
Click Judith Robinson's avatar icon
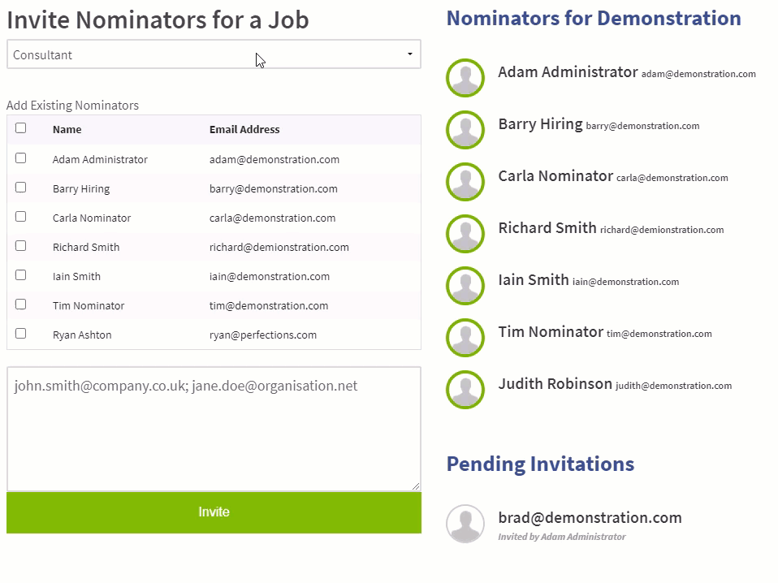tap(465, 390)
